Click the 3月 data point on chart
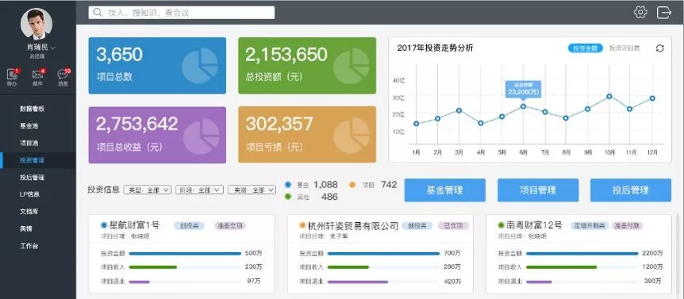Viewport: 684px width, 299px height. (x=459, y=110)
